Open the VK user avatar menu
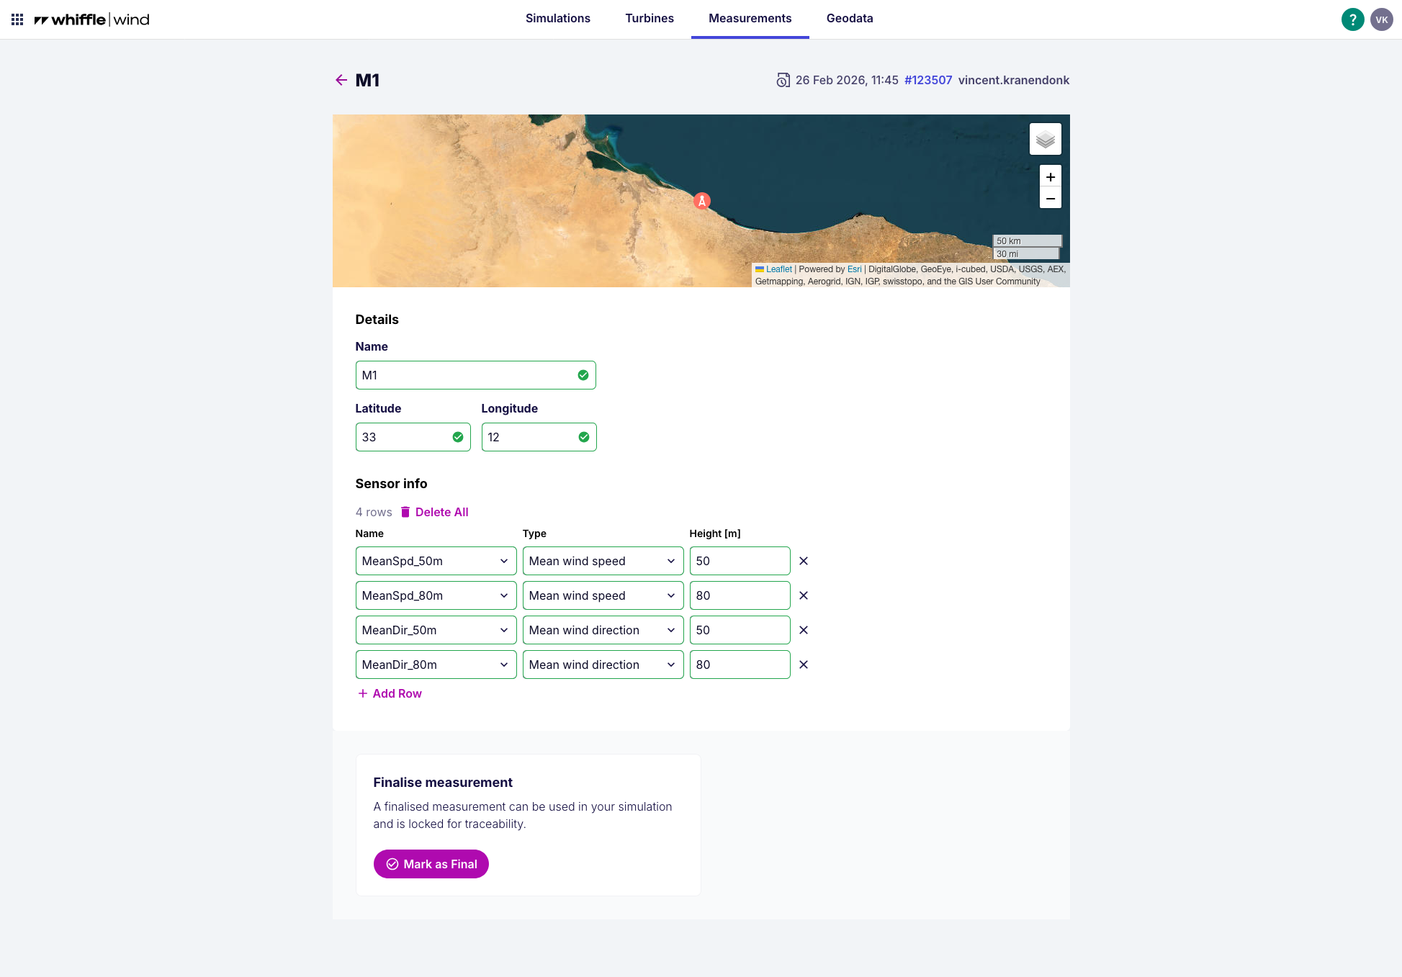 (x=1381, y=19)
